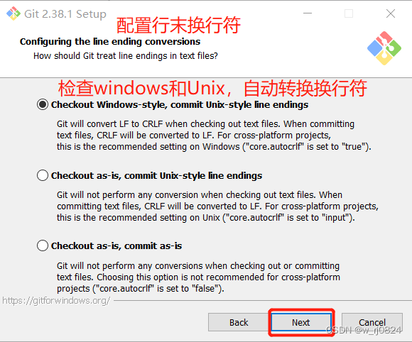Proceed with the Next button
Viewport: 412px width, 342px height.
click(301, 322)
